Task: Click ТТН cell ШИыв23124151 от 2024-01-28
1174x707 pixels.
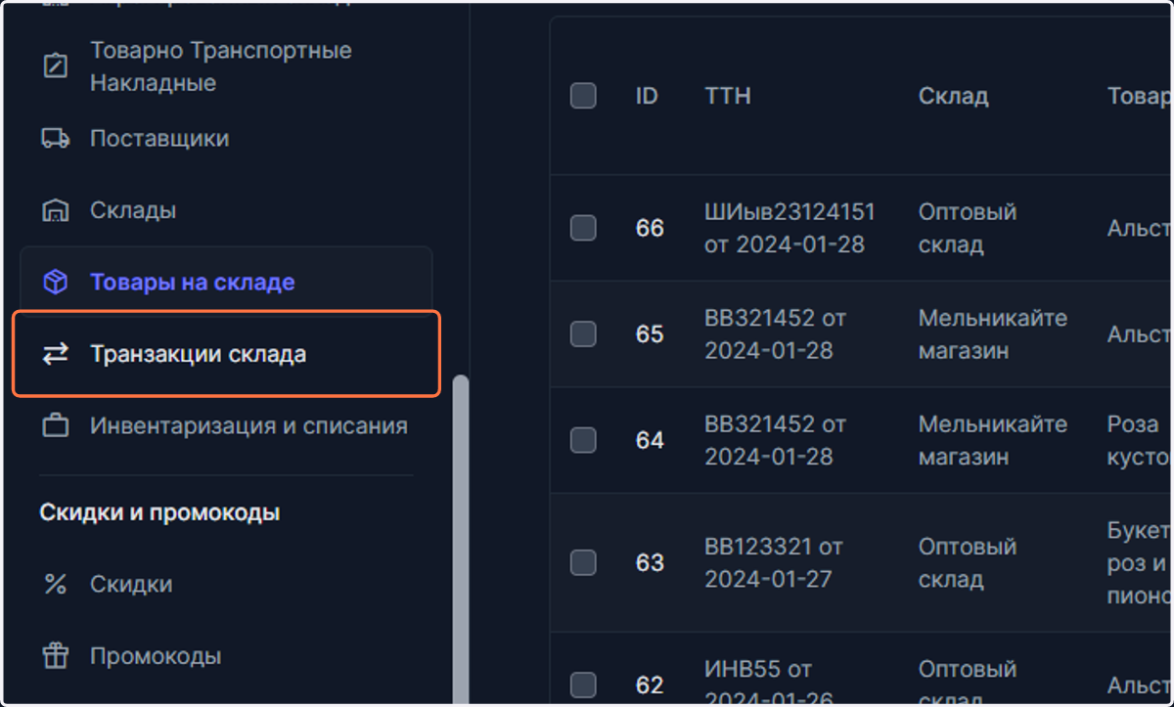Action: [790, 228]
